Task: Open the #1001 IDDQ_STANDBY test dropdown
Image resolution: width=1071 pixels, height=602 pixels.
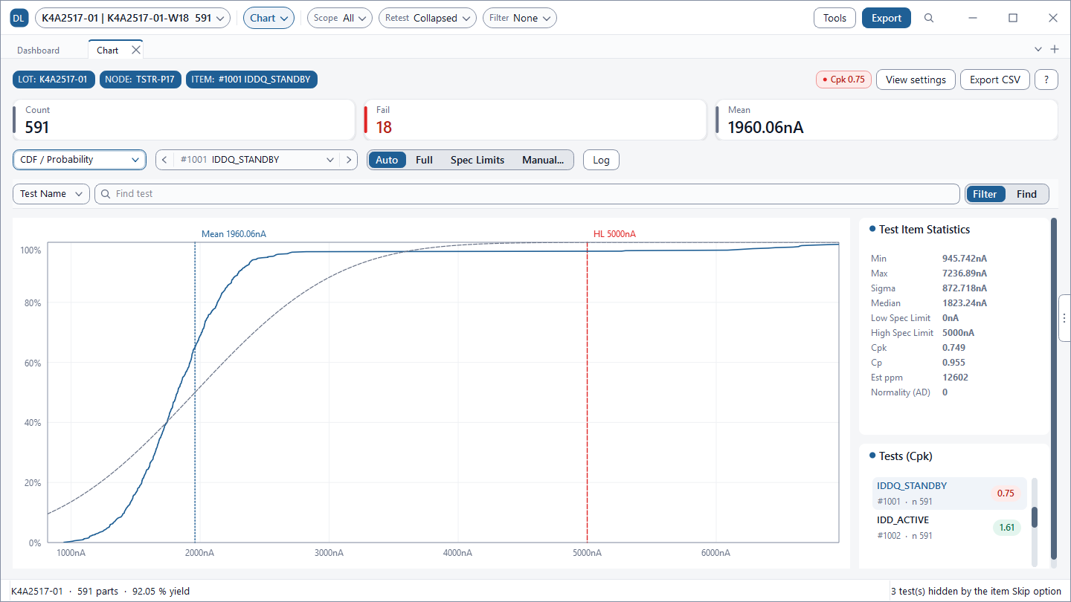Action: tap(257, 160)
